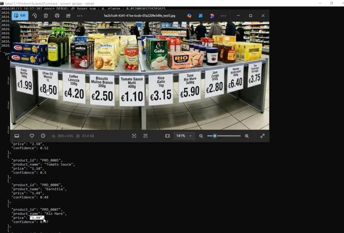Delete the photo with the trash icon
The height and width of the screenshot is (233, 344).
click(46, 16)
